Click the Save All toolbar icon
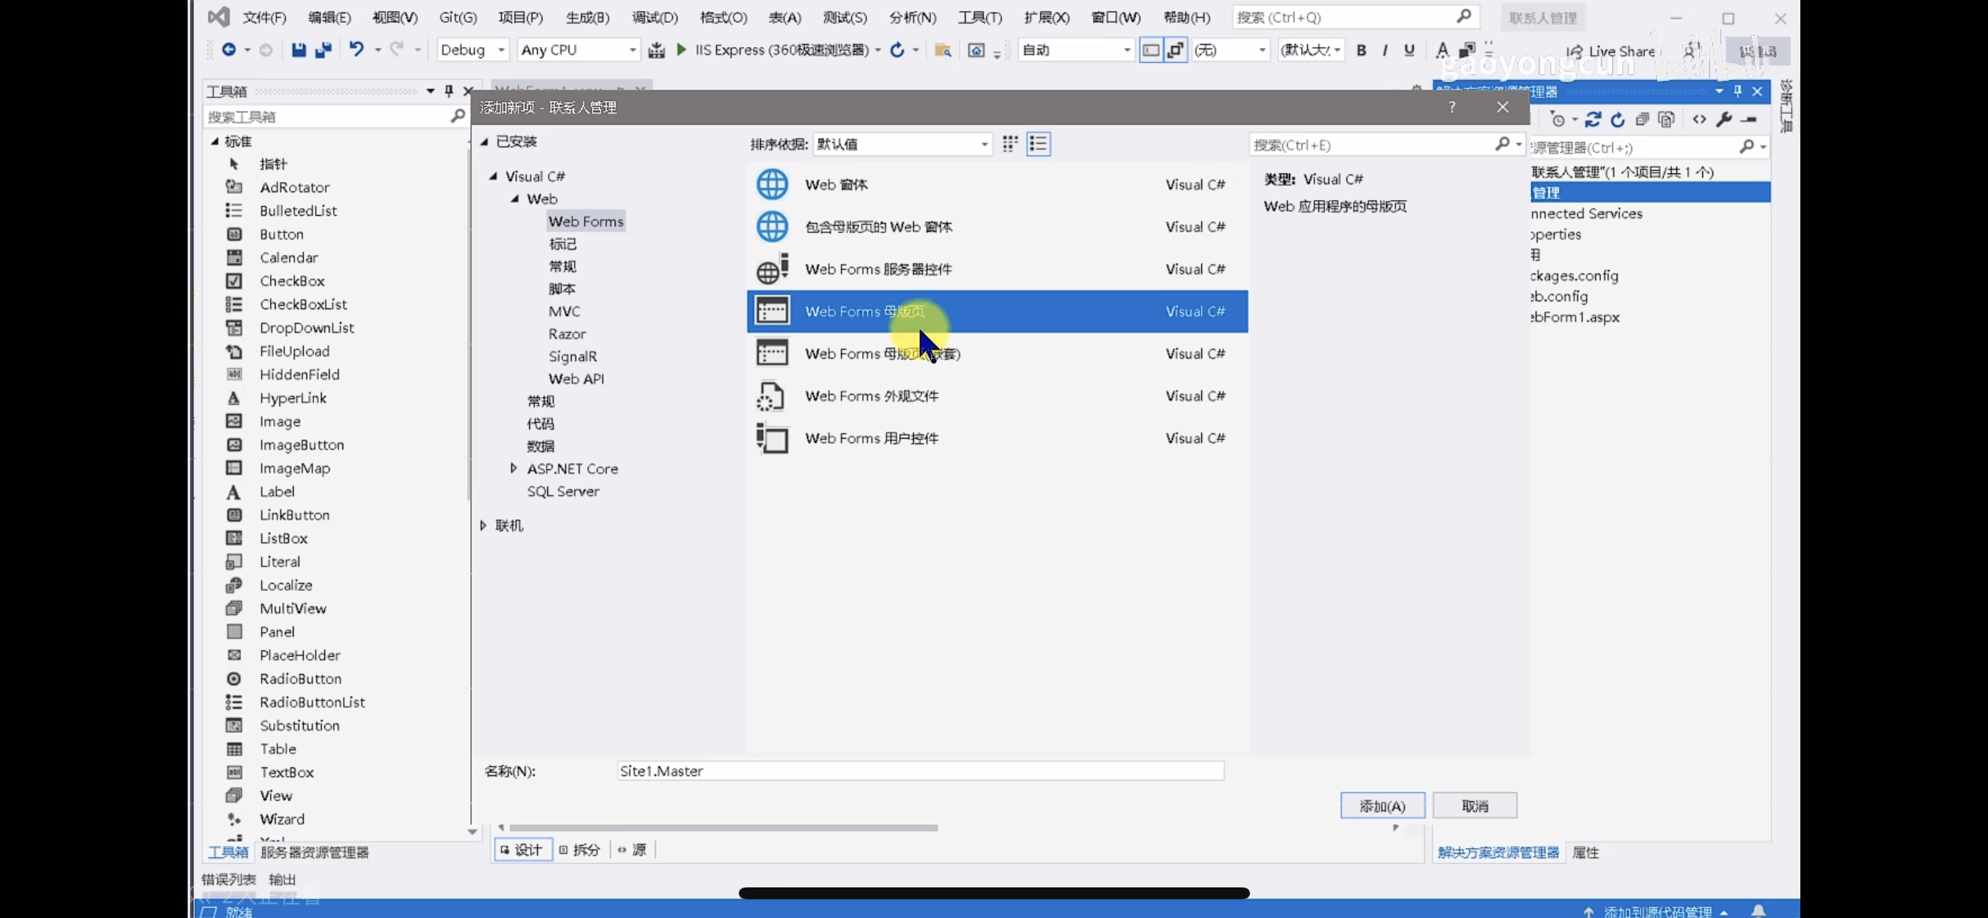Image resolution: width=1988 pixels, height=918 pixels. (x=323, y=50)
